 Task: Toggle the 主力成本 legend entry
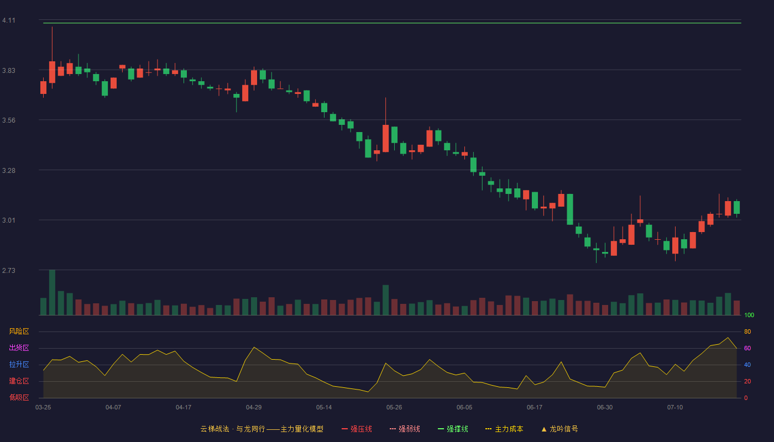pyautogui.click(x=504, y=429)
